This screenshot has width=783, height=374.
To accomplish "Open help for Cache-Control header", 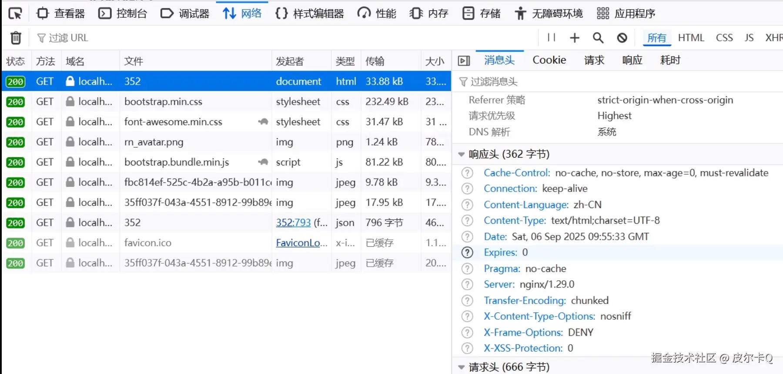I will pyautogui.click(x=467, y=173).
